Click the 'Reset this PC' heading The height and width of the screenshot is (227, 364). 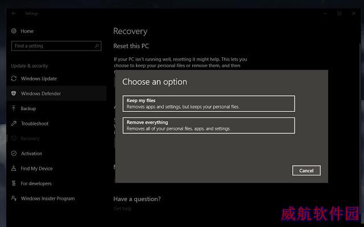coord(131,46)
